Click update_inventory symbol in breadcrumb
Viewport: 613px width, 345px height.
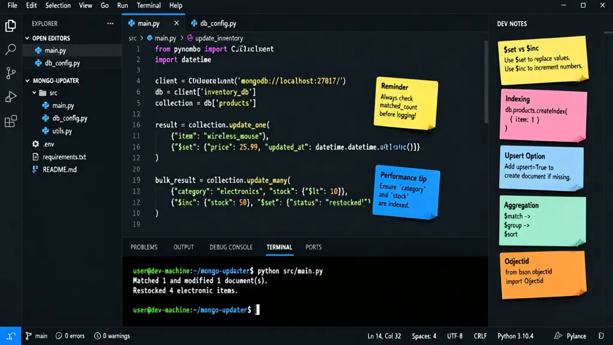[215, 38]
